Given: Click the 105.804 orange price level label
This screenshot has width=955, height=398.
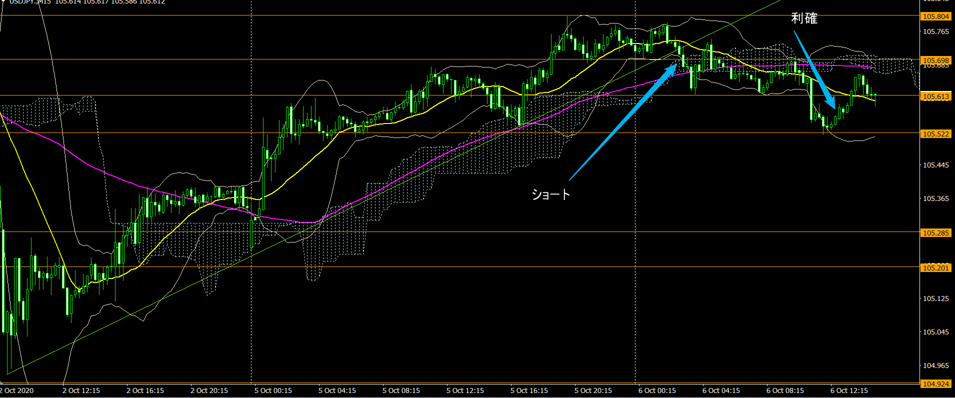Looking at the screenshot, I should click(x=935, y=16).
